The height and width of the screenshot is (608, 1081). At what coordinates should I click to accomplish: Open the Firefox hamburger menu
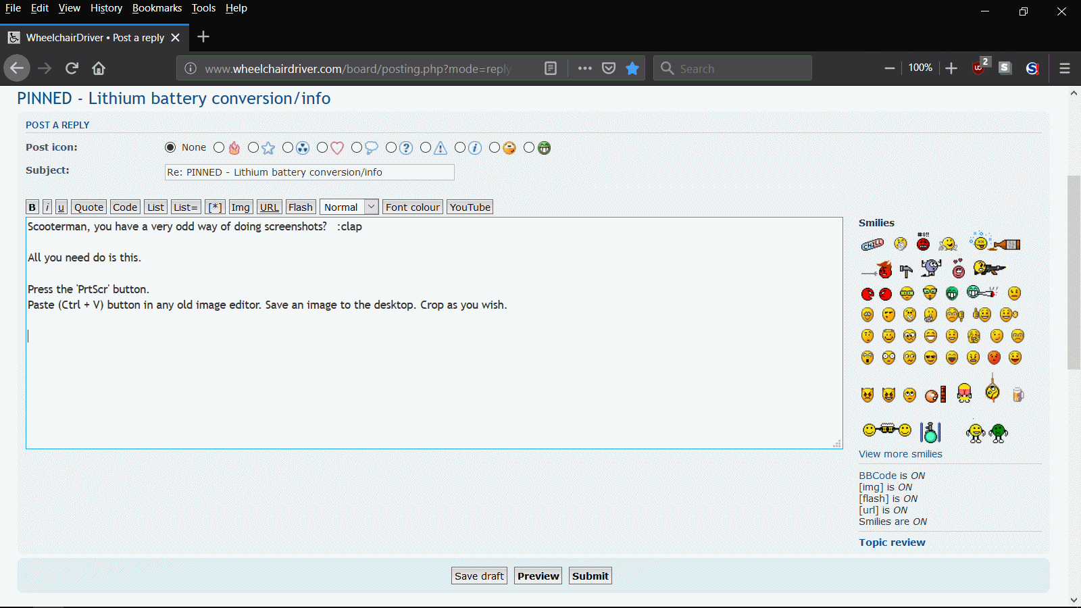click(1065, 68)
